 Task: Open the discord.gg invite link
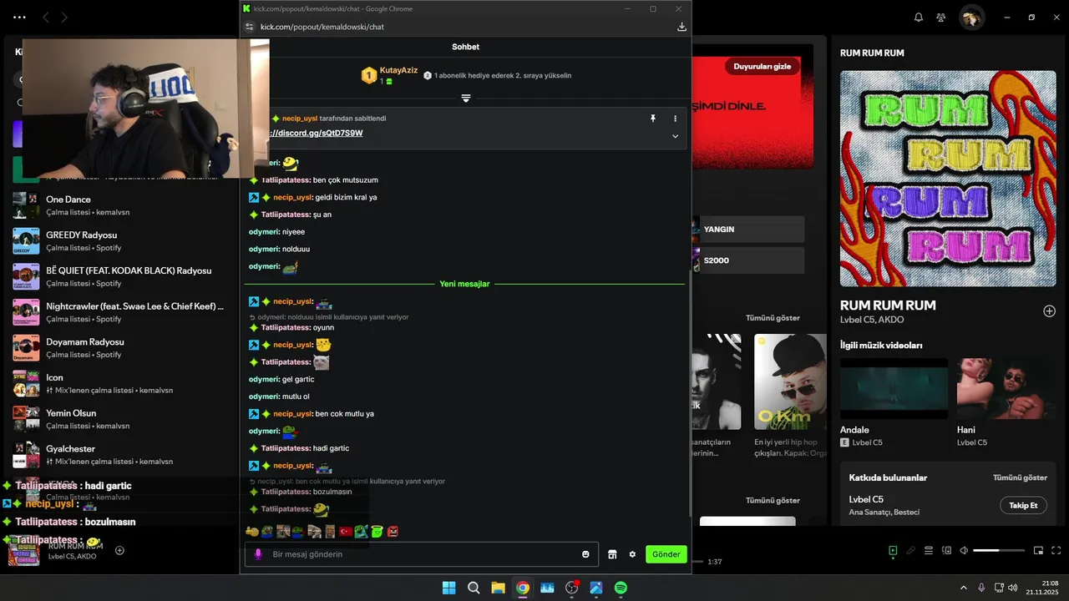pos(316,134)
